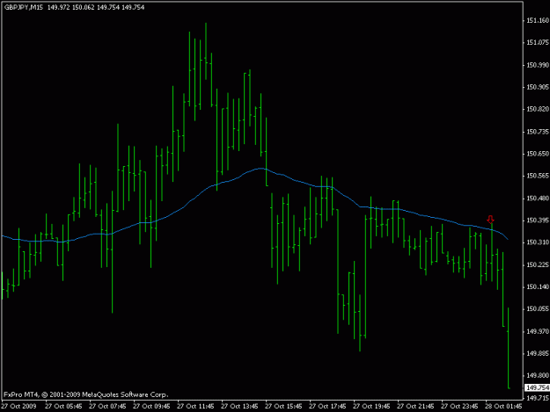The width and height of the screenshot is (550, 412).
Task: Select price level 150.140 on the scale
Action: tap(538, 286)
